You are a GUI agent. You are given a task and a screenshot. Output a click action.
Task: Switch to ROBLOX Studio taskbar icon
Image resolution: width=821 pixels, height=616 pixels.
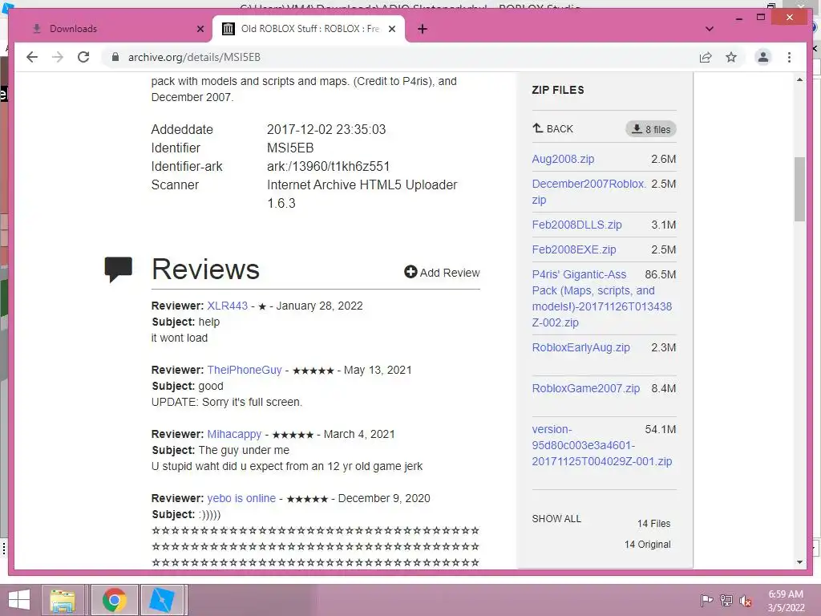click(162, 600)
